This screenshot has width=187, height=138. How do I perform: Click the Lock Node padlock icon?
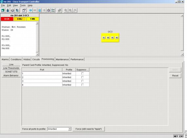(8, 10)
